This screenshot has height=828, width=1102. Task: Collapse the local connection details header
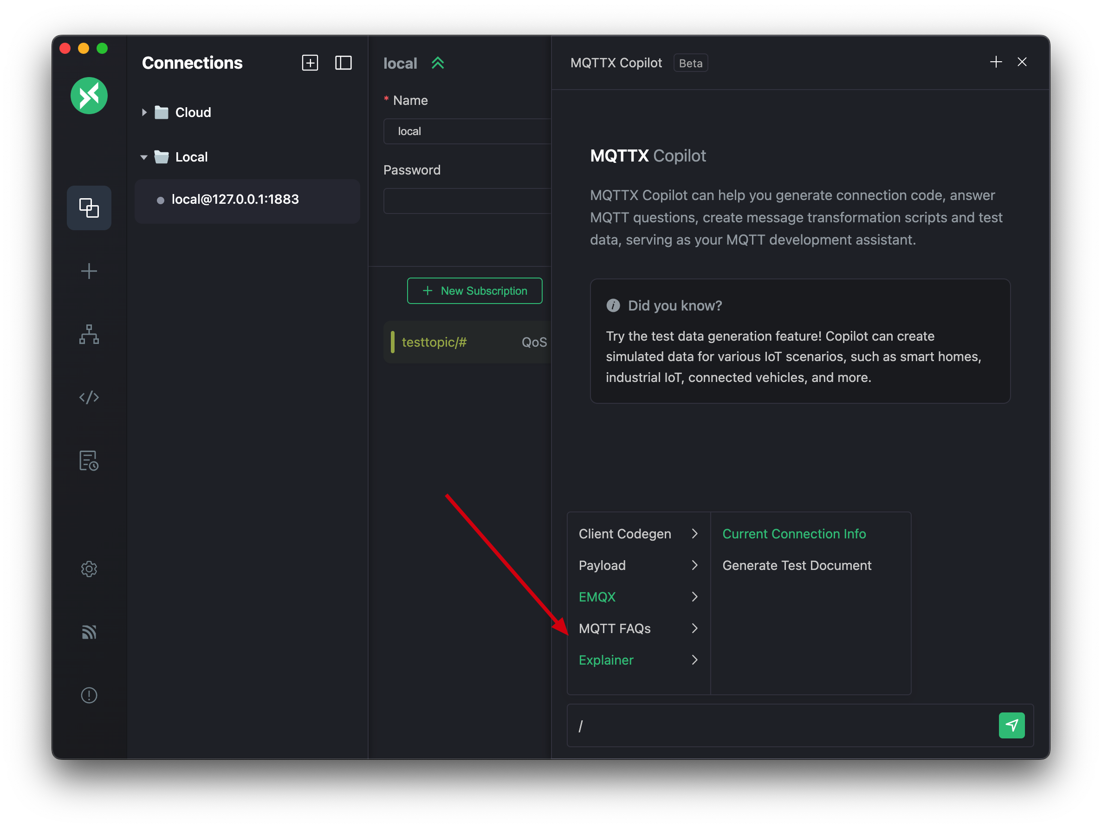(x=437, y=63)
